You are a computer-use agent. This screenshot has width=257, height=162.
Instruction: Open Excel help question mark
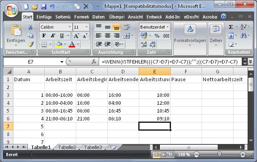pos(223,16)
